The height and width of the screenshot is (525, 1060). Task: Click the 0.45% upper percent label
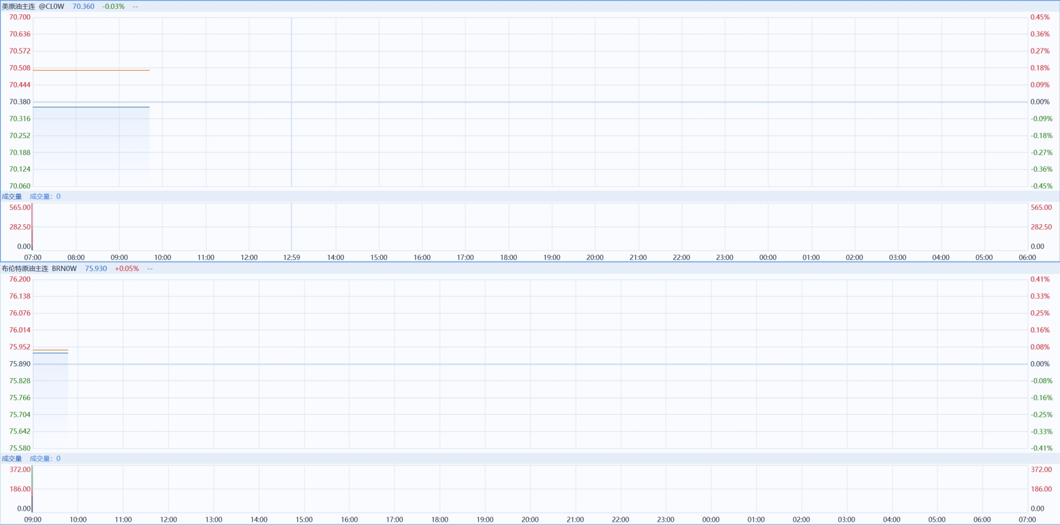coord(1040,17)
